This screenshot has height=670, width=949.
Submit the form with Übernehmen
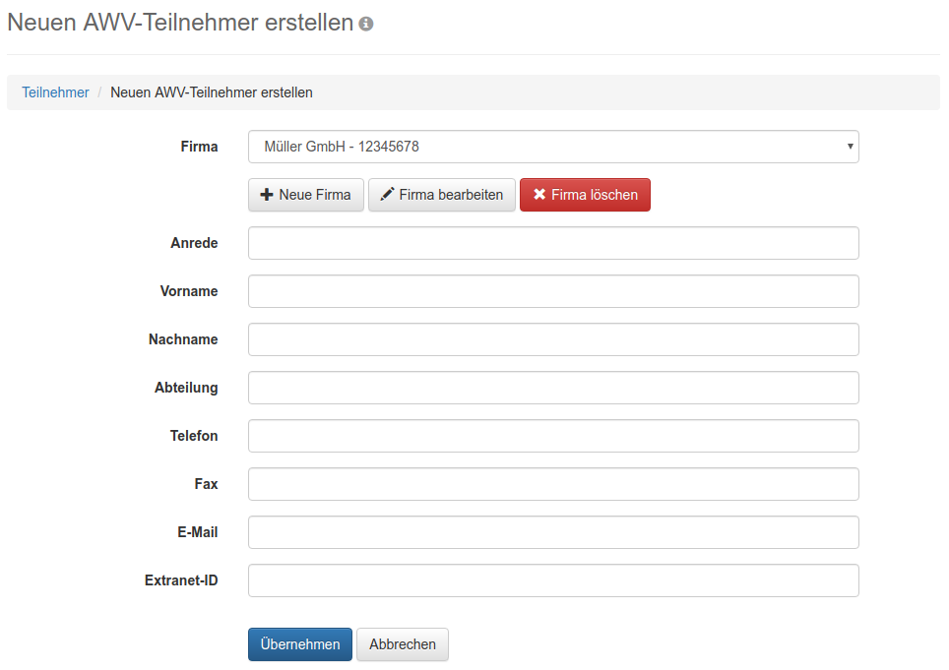click(299, 644)
